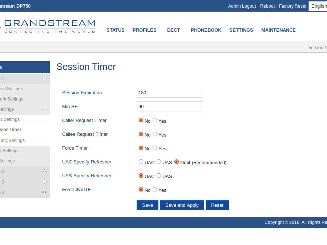Open the MAINTENANCE menu

click(x=278, y=30)
